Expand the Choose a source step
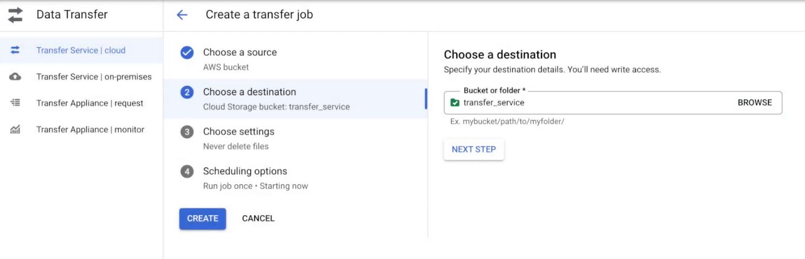 [295, 59]
